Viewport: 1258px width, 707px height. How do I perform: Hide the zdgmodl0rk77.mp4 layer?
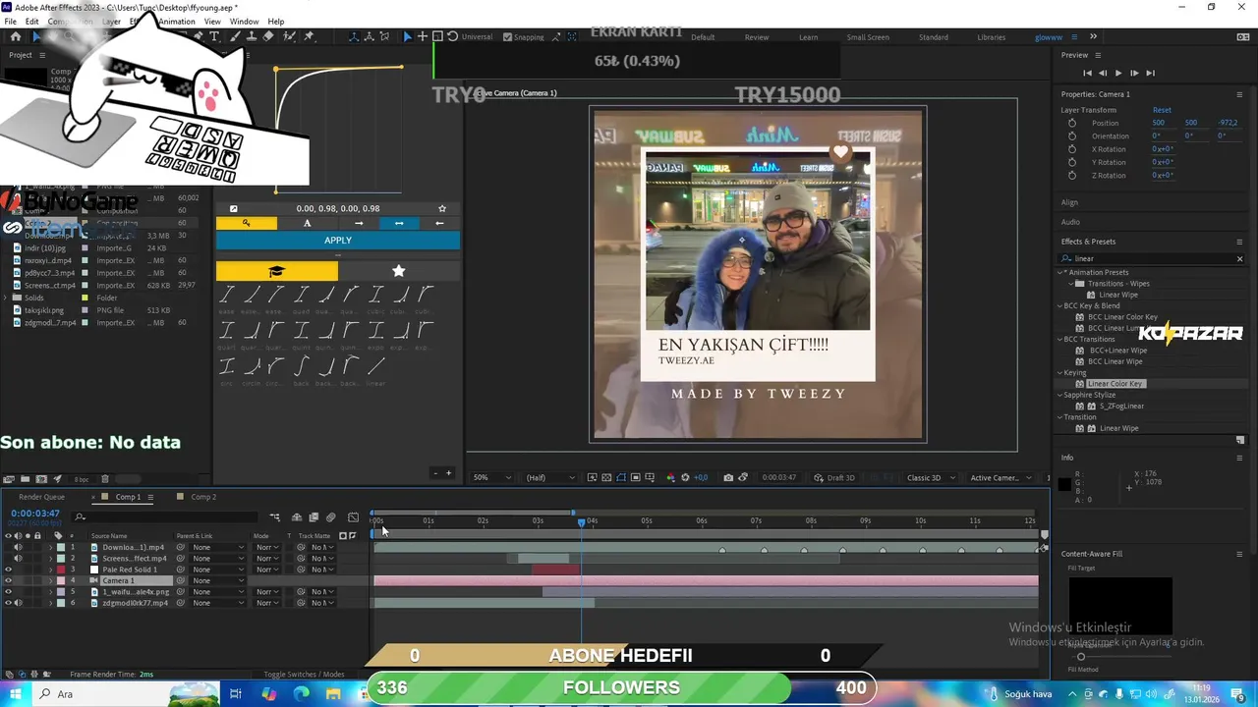pos(8,603)
